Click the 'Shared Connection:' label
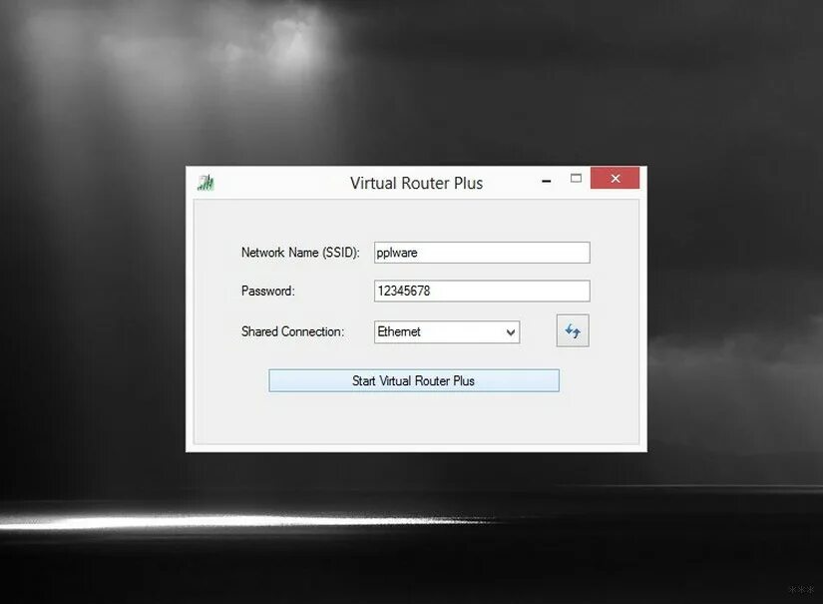 [292, 331]
